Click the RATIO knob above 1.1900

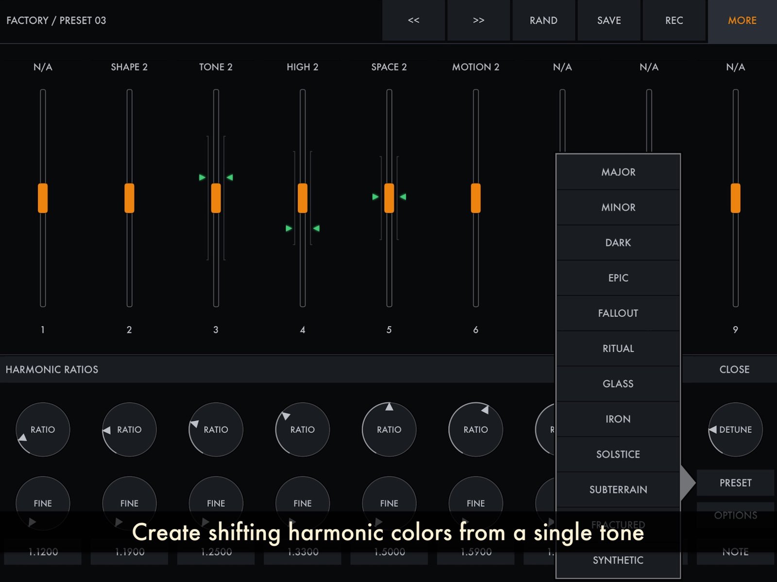[x=129, y=430]
